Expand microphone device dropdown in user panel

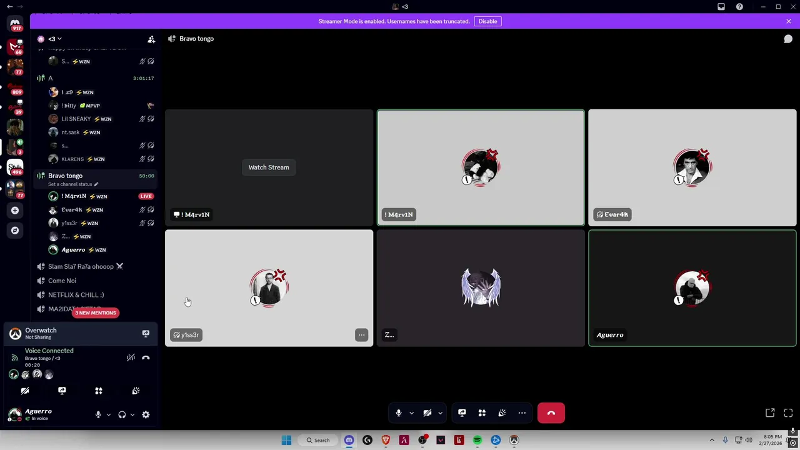pyautogui.click(x=108, y=414)
